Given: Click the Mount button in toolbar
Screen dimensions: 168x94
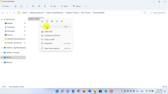Looking at the screenshot, I should [77, 6].
